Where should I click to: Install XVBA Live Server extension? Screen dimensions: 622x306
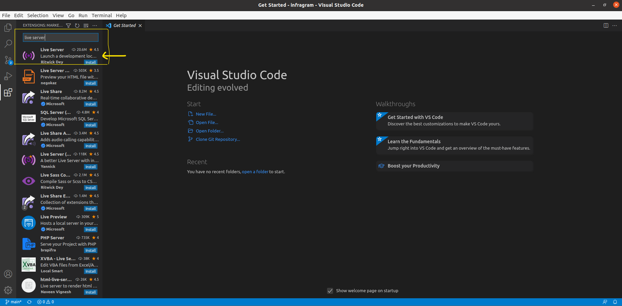pos(91,271)
